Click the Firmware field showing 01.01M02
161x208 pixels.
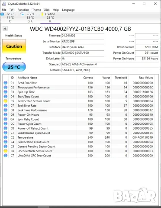(x=83, y=36)
